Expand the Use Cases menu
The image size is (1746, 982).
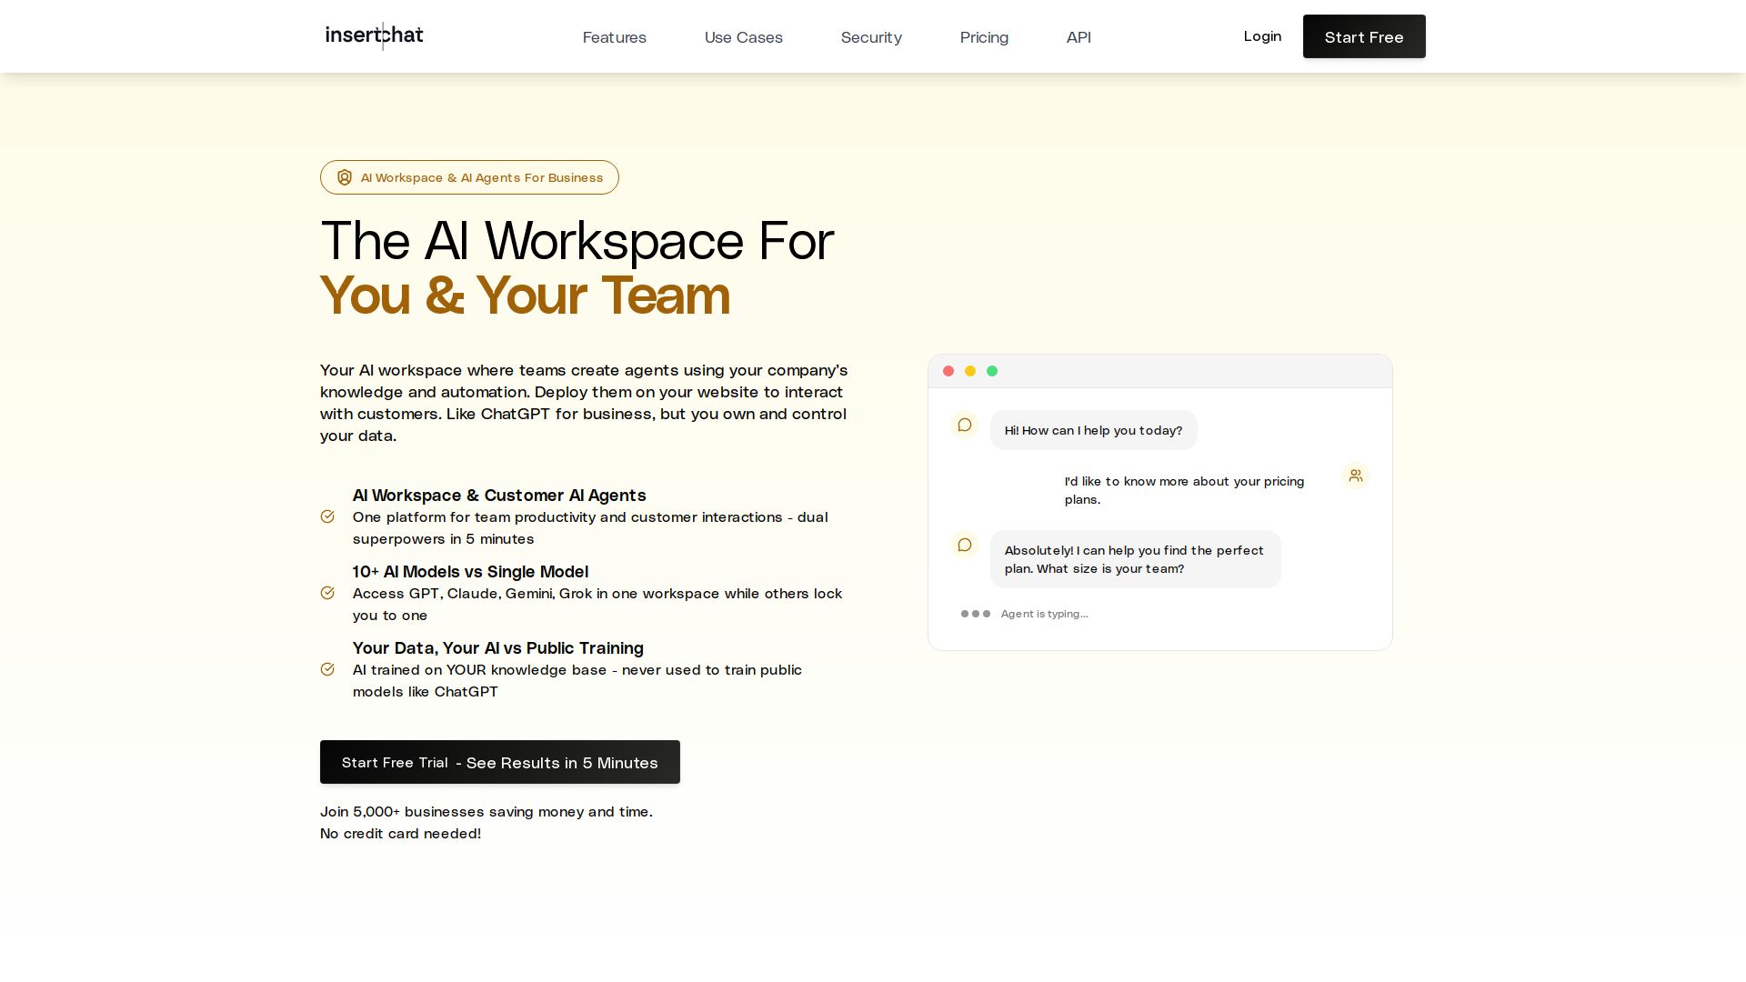point(743,37)
